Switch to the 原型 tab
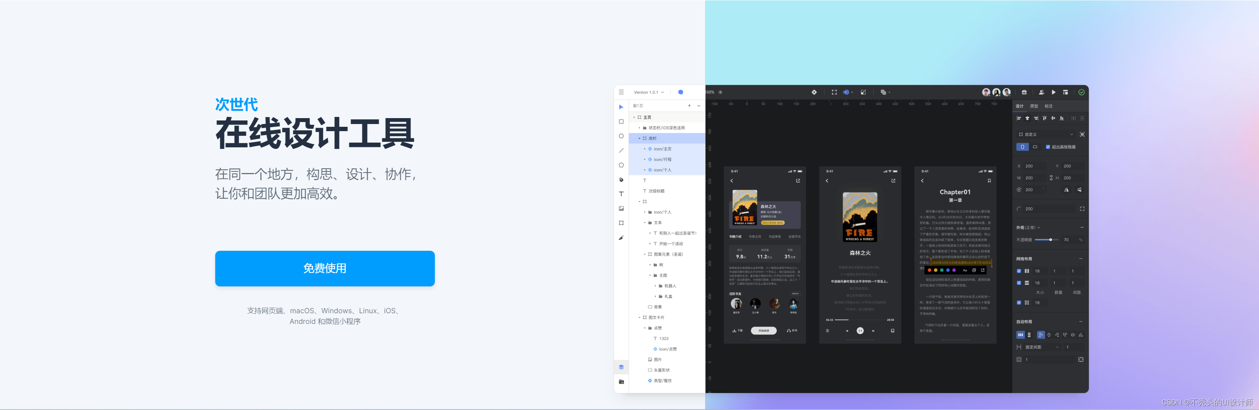1259x410 pixels. tap(1034, 106)
